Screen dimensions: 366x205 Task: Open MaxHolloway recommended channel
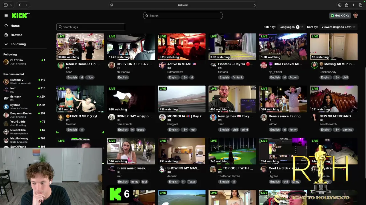[24, 140]
